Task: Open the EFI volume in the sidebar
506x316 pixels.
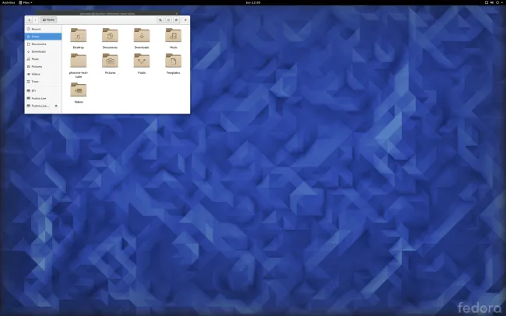Action: [x=34, y=91]
